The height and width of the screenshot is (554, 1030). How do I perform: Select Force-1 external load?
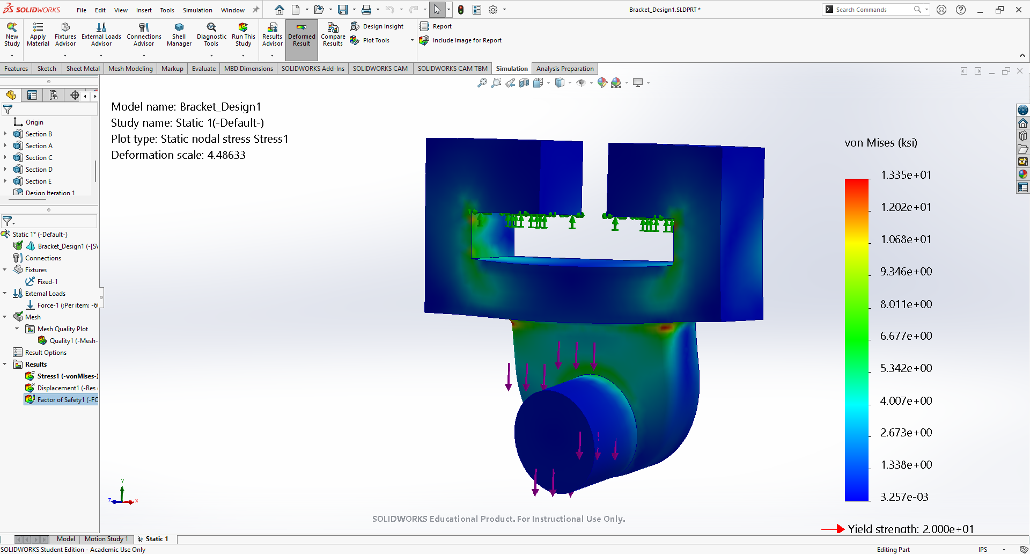(x=62, y=305)
